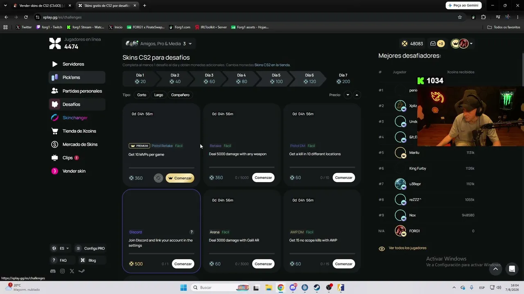The height and width of the screenshot is (294, 524).
Task: Open the Steam social icon in sidebar
Action: point(81,271)
